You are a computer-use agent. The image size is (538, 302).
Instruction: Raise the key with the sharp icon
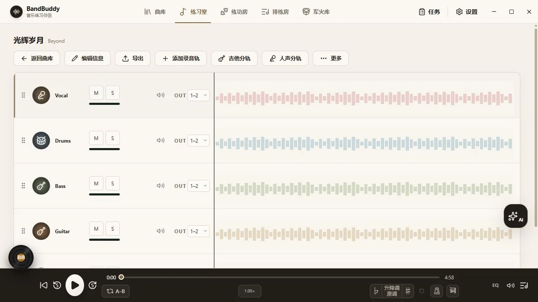(x=407, y=291)
